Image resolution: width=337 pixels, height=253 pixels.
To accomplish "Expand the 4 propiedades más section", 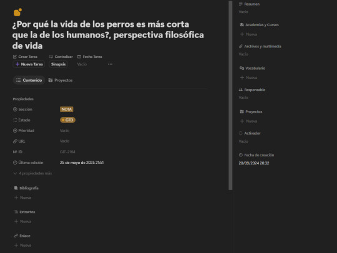I will pyautogui.click(x=32, y=173).
